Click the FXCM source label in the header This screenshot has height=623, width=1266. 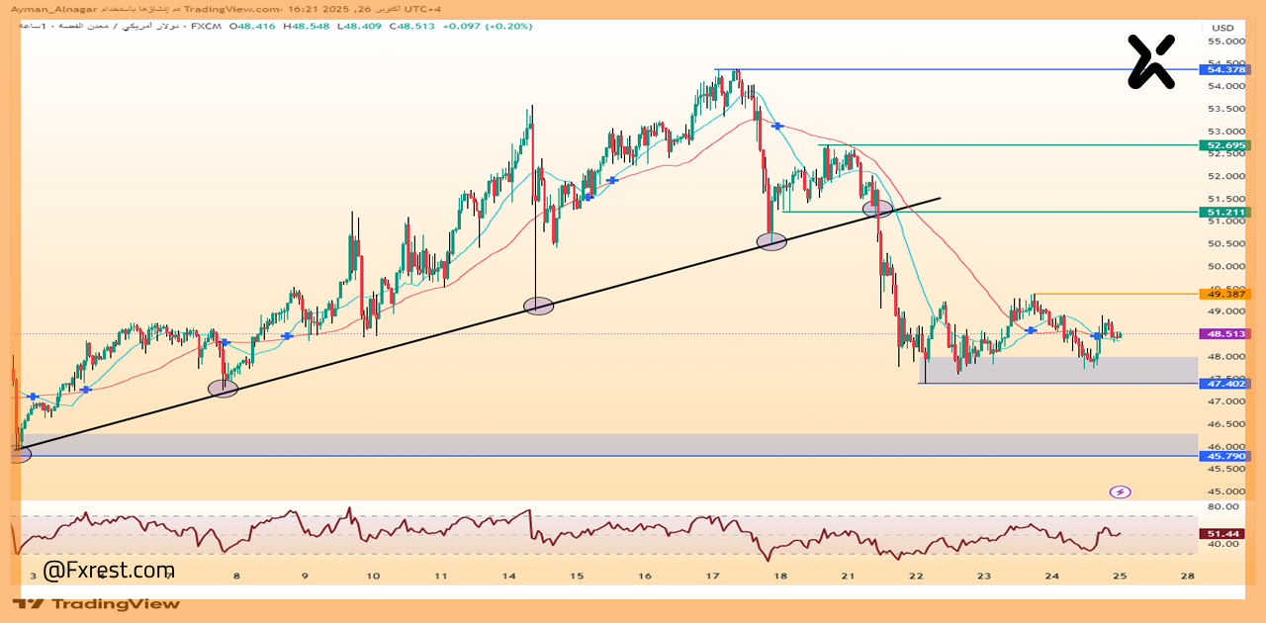click(x=205, y=26)
